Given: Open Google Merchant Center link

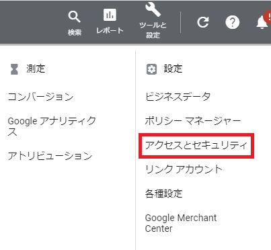Looking at the screenshot, I should point(181,223).
